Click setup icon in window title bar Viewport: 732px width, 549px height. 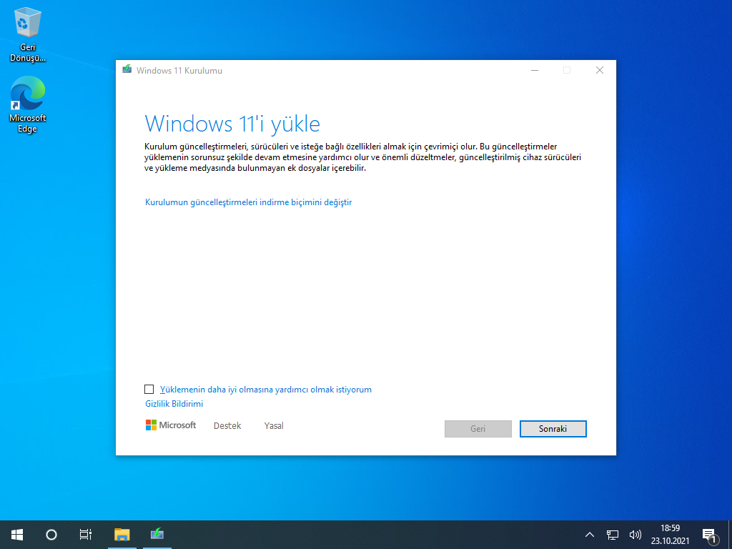click(127, 70)
